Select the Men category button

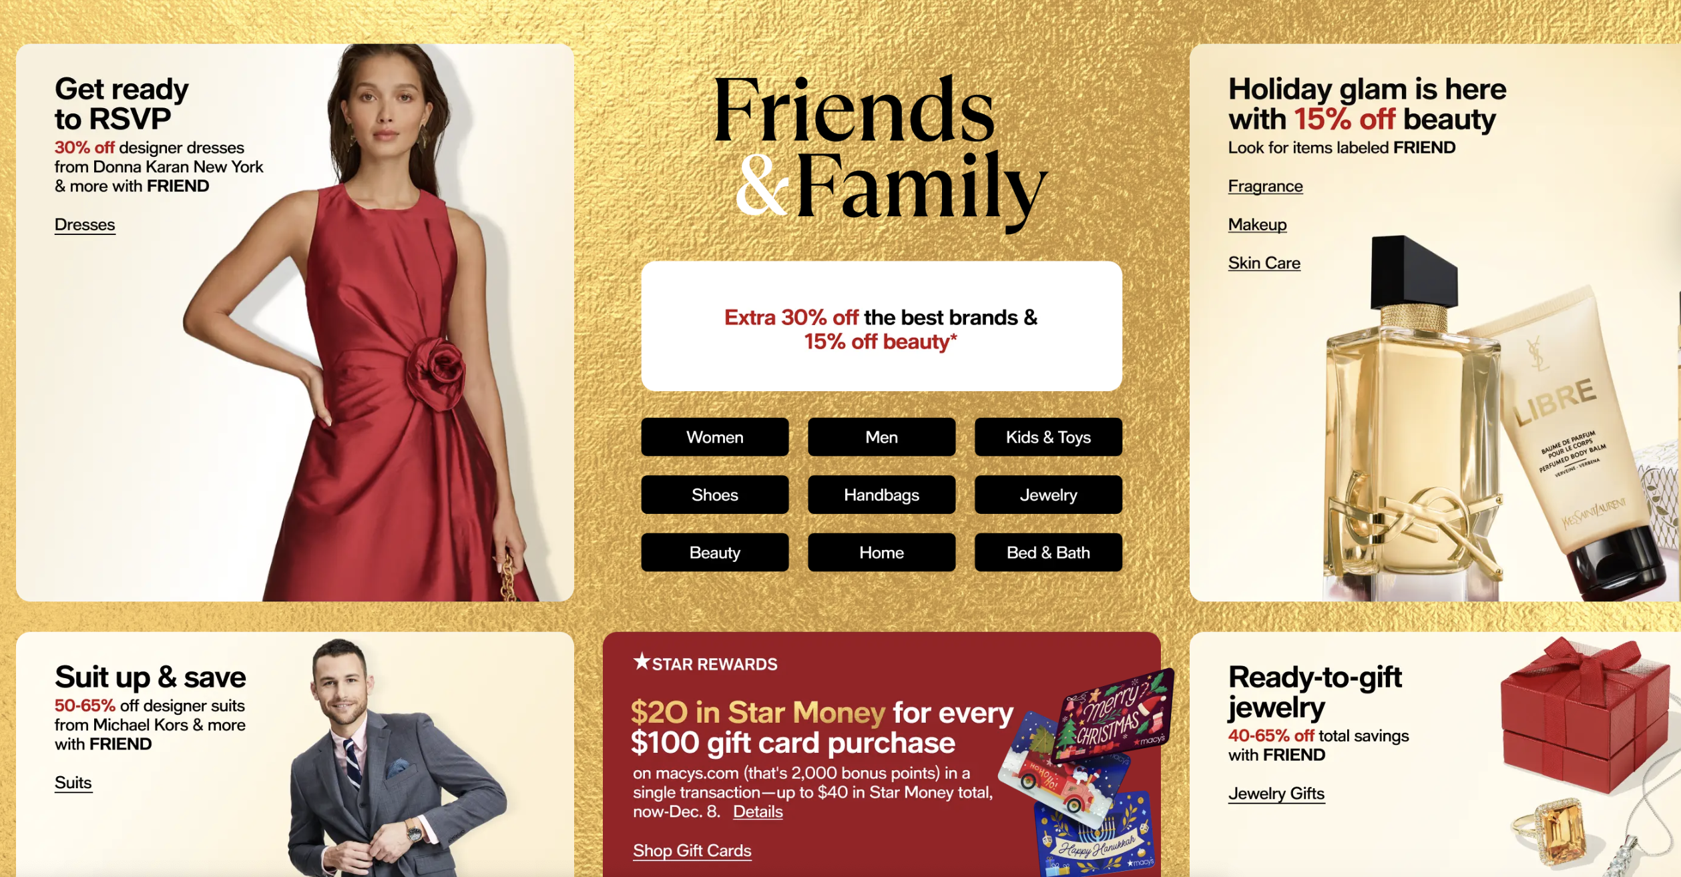881,437
